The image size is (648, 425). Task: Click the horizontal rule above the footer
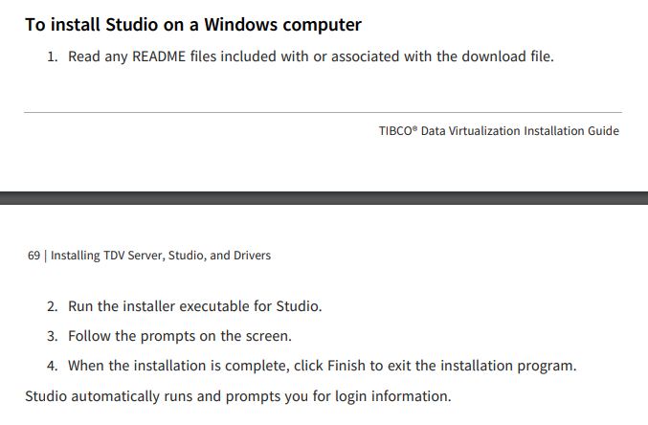point(323,113)
